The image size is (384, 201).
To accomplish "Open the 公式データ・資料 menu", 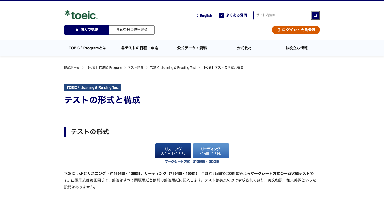I will (x=192, y=48).
